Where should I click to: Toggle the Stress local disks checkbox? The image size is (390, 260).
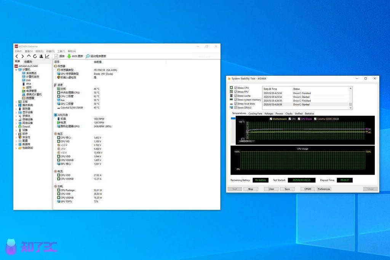(236, 104)
